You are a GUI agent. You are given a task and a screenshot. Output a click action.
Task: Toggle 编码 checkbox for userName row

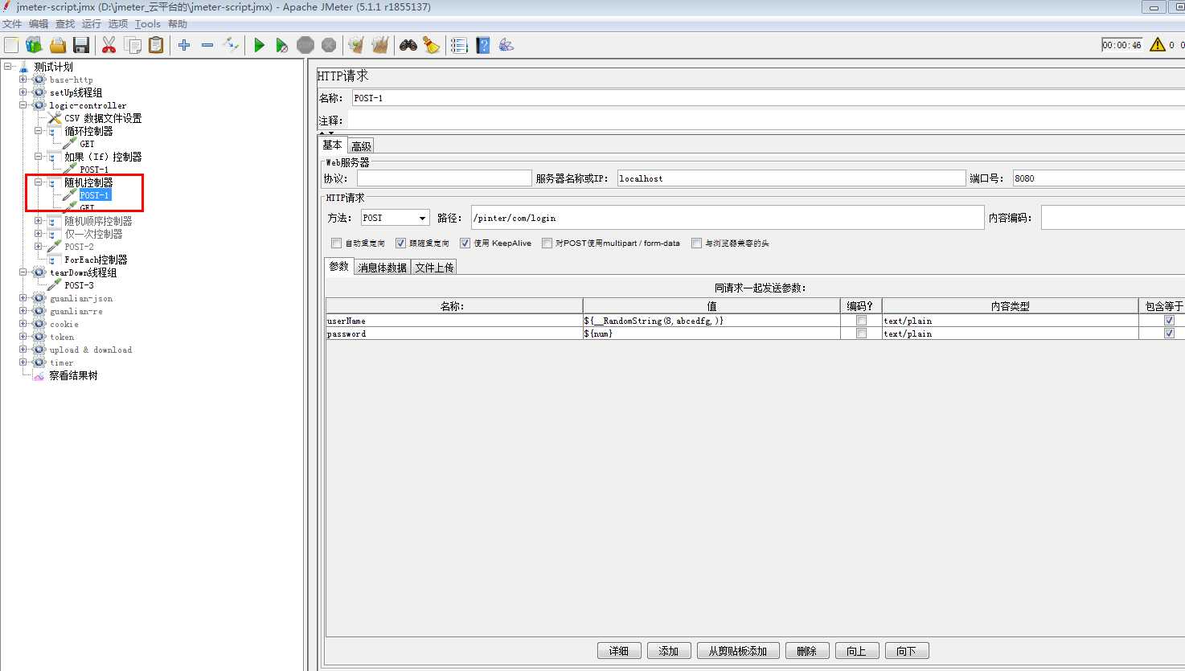point(861,321)
